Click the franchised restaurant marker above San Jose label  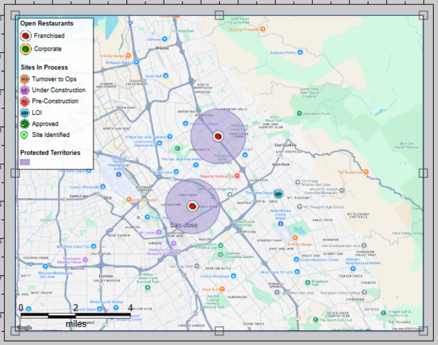[x=192, y=206]
